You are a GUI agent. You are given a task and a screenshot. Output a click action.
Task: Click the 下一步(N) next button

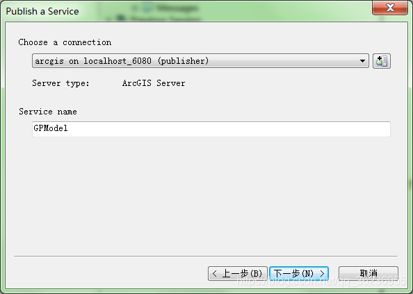pyautogui.click(x=299, y=273)
